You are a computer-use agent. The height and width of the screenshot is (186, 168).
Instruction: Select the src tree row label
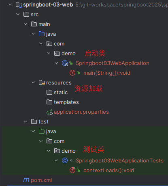(35, 15)
